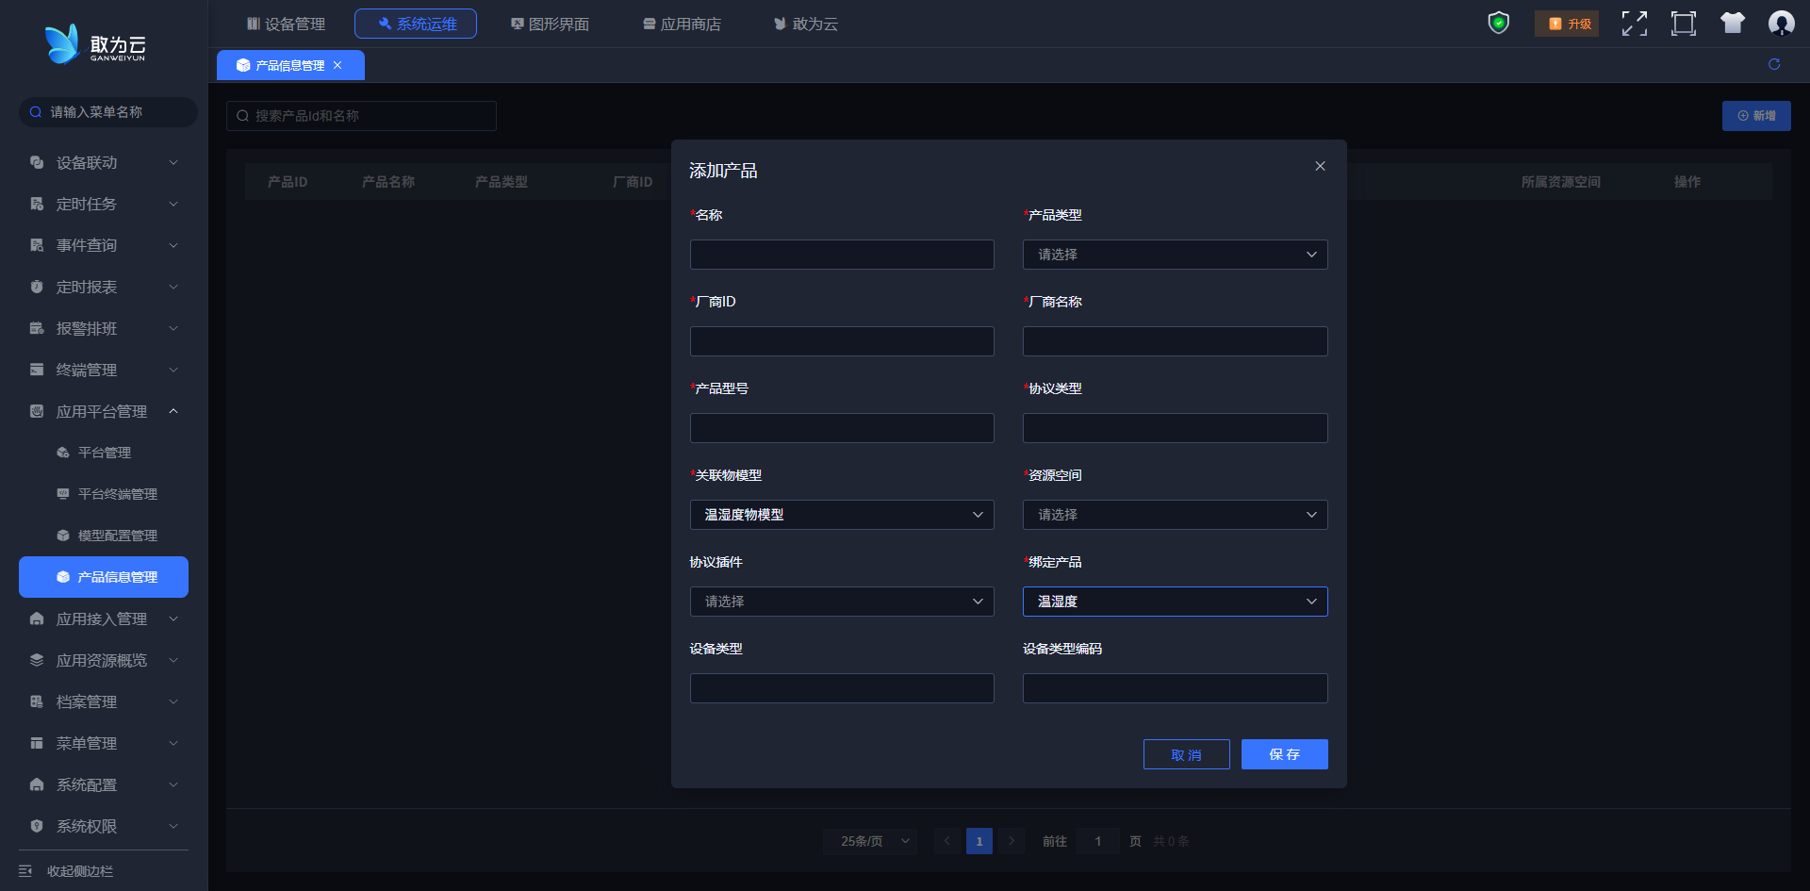This screenshot has width=1810, height=891.
Task: Click the 厂商ID input field
Action: pos(842,341)
